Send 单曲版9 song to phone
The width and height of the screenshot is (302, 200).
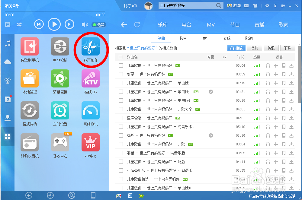coord(284,83)
